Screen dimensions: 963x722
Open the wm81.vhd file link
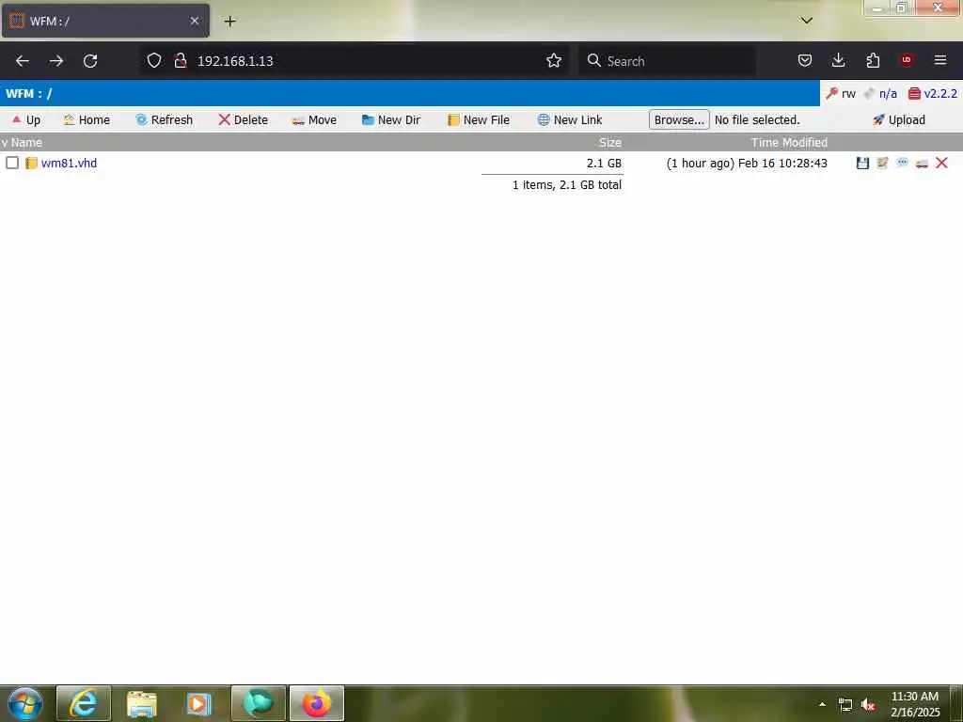pyautogui.click(x=69, y=163)
